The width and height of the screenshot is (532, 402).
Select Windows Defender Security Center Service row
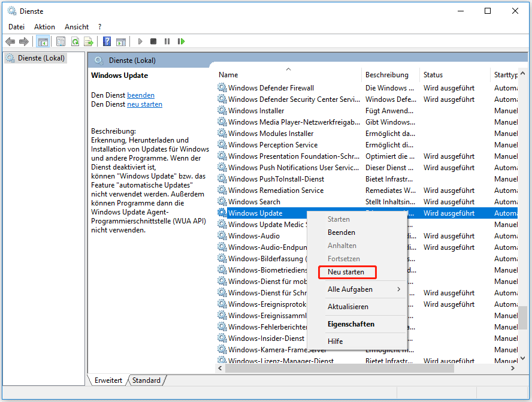tap(367, 99)
